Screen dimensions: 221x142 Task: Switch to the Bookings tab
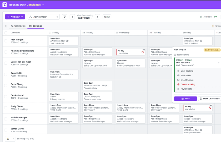tap(36, 26)
